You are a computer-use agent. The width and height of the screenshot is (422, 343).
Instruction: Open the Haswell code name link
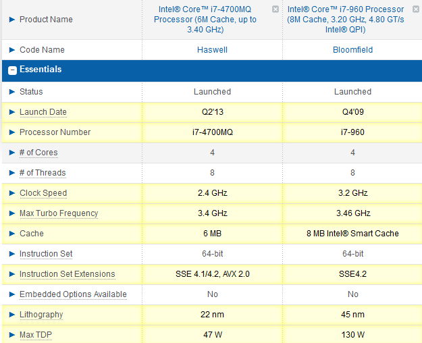(x=212, y=50)
